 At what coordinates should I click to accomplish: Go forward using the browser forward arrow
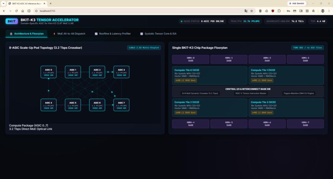tap(10, 11)
